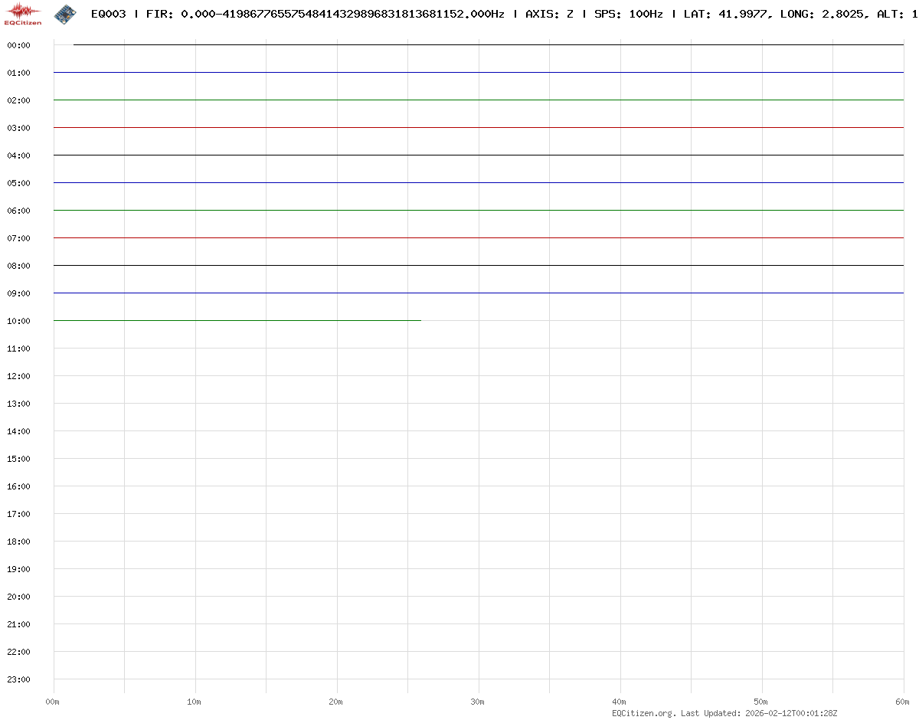
Task: Open the EQCitizen.org footer text
Action: (x=643, y=713)
